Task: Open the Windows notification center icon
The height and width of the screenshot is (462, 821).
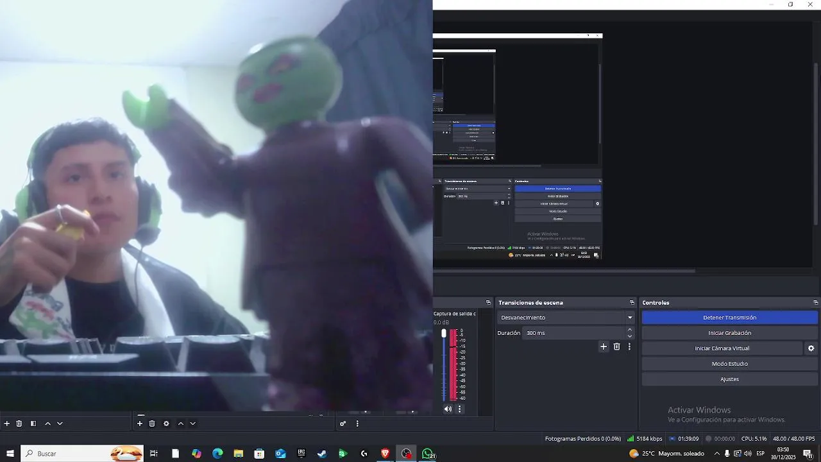Action: [808, 454]
